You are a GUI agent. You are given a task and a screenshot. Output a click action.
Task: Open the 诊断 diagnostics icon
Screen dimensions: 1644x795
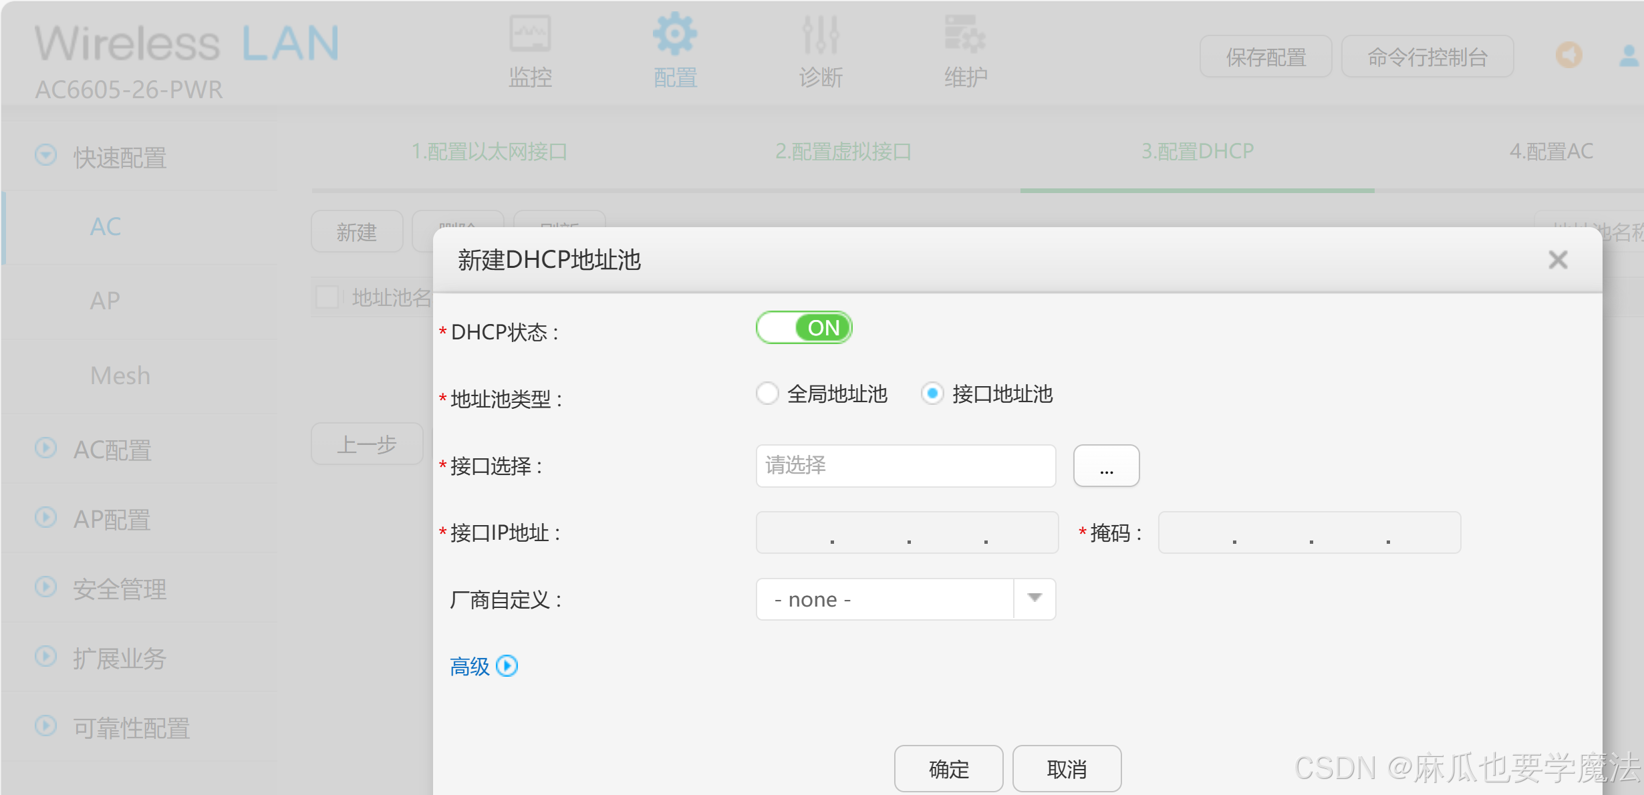point(820,34)
